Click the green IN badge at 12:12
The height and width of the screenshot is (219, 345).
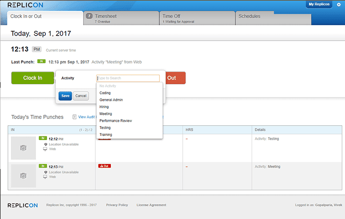(x=43, y=138)
